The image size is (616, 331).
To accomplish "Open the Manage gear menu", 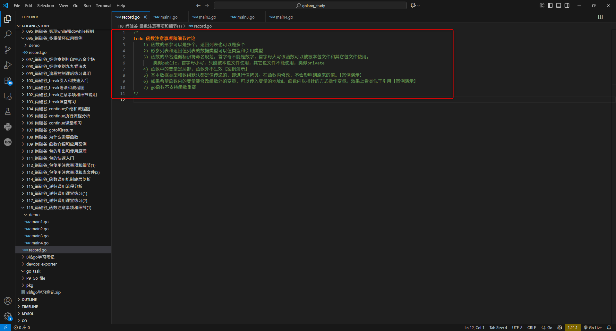I will 8,316.
